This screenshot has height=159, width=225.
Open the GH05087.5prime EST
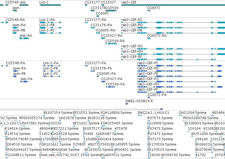click(110, 134)
